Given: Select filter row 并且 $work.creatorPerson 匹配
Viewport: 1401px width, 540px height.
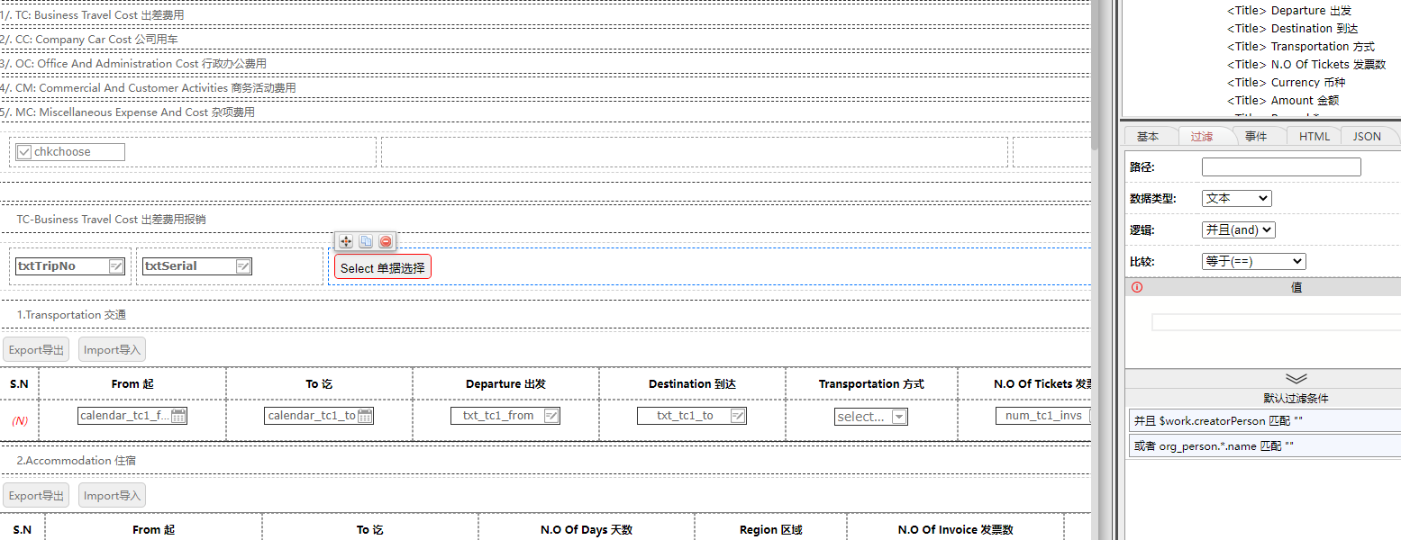Looking at the screenshot, I should (x=1264, y=421).
